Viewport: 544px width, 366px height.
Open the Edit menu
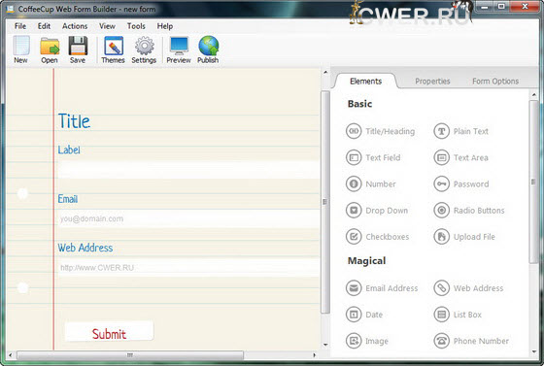pos(44,26)
